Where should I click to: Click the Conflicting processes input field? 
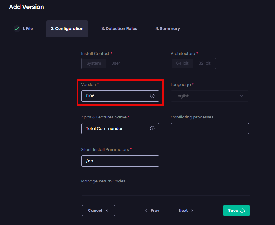click(x=209, y=128)
